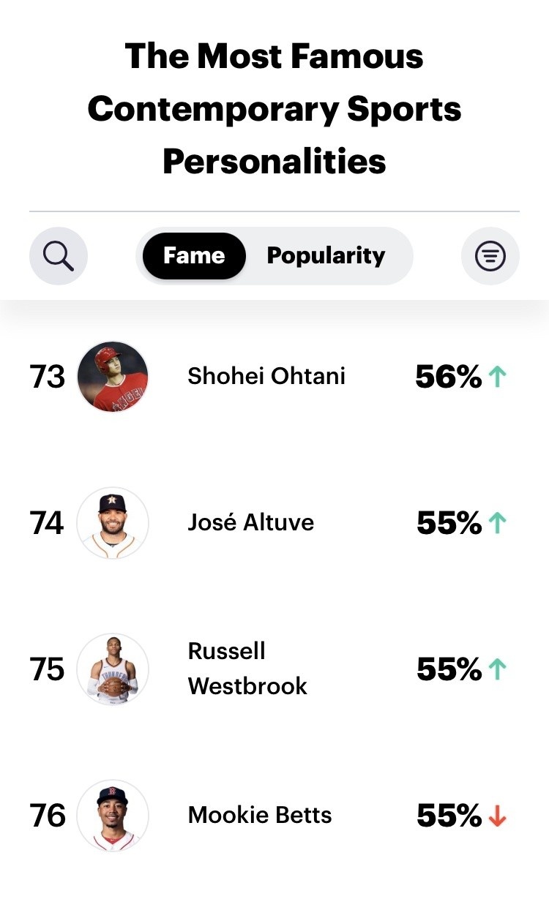
Task: Tap Shohei Ohtani's profile photo
Action: pyautogui.click(x=113, y=377)
